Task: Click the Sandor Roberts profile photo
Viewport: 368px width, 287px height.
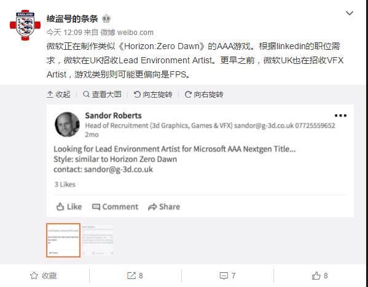Action: [x=67, y=125]
